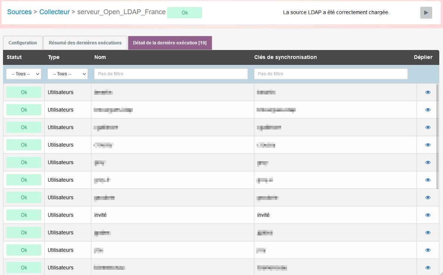Click the Nom filter input field
443x275 pixels.
[171, 74]
